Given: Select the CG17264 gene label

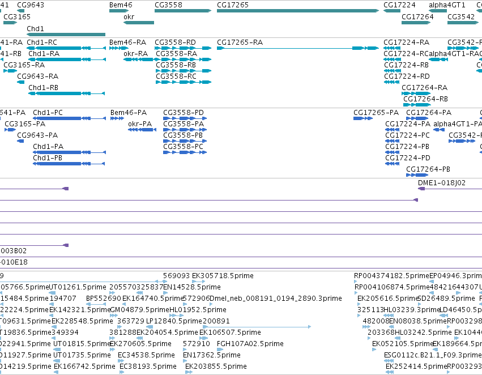Looking at the screenshot, I should pyautogui.click(x=417, y=17).
